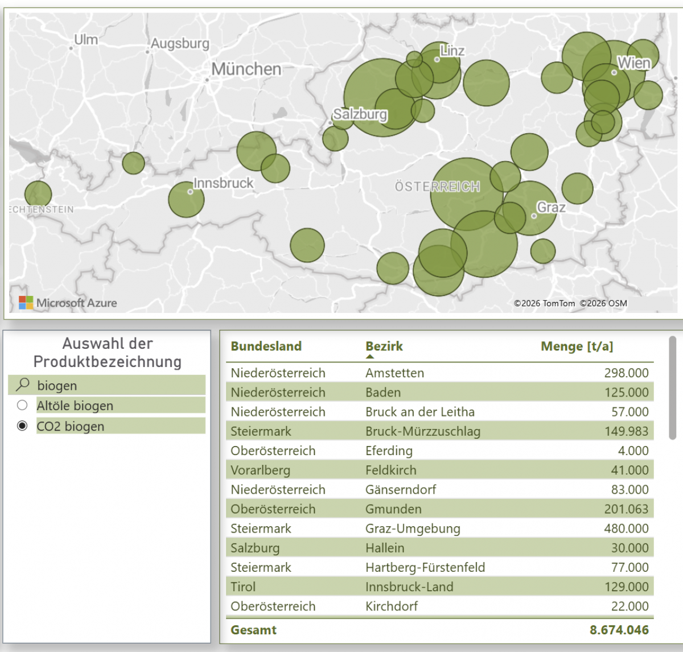683x652 pixels.
Task: Sort table by Bundesland column header
Action: (266, 346)
